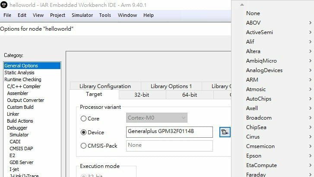Click the CMSIS-Pack None field
Screen dimensions: 314x177
point(169,146)
